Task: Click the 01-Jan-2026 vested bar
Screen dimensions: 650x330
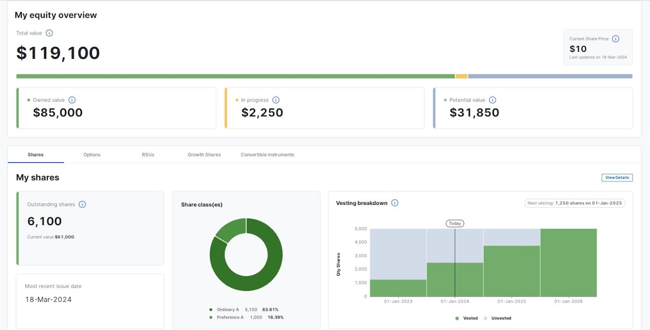Action: coord(568,263)
